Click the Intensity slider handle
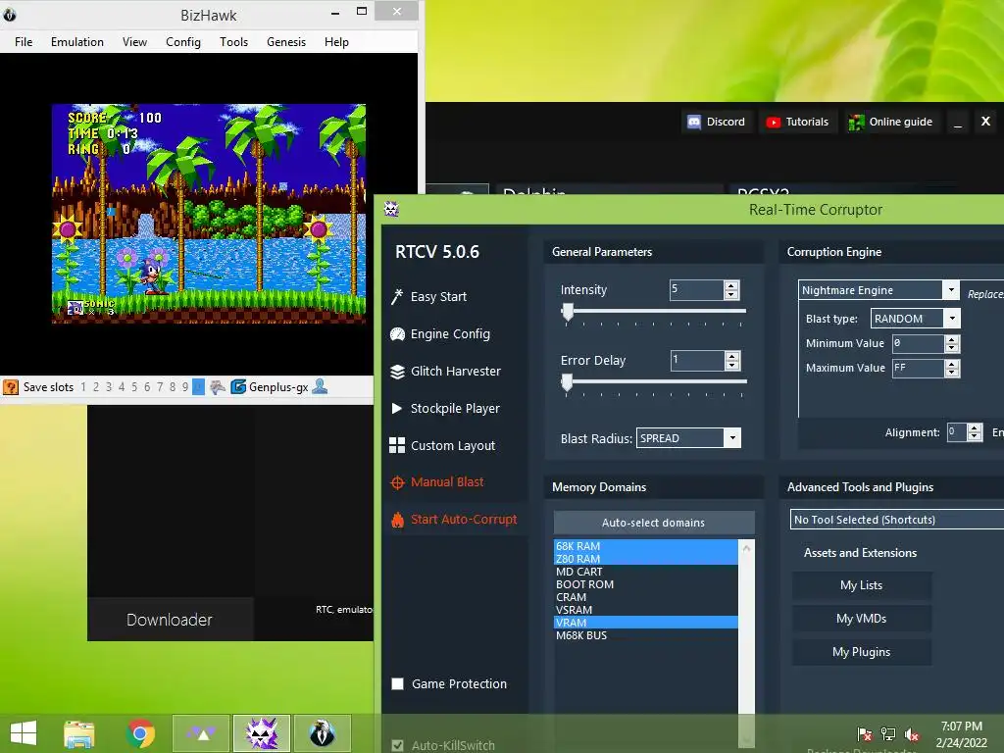 (568, 312)
